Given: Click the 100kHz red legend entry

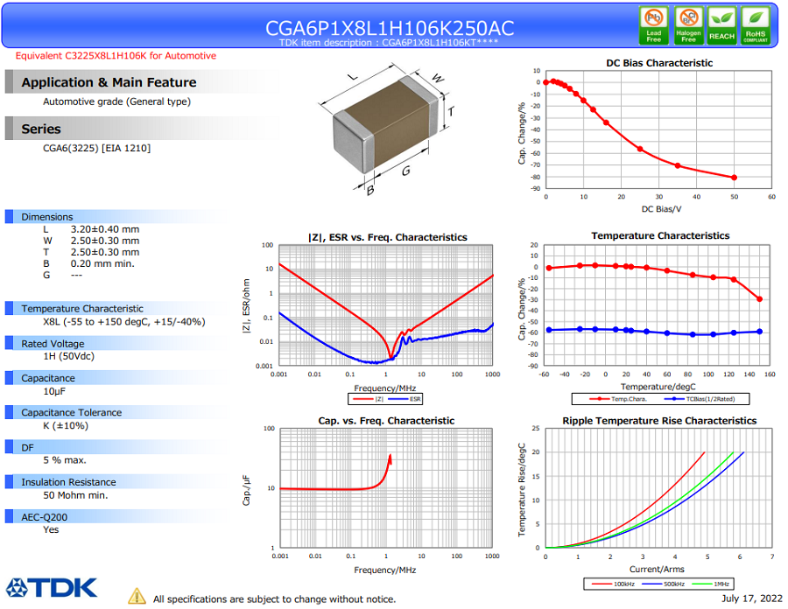Looking at the screenshot, I should 613,584.
